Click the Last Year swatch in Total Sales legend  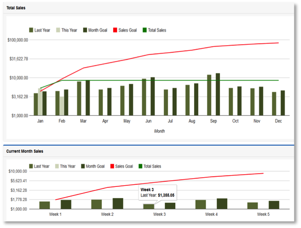click(x=31, y=30)
